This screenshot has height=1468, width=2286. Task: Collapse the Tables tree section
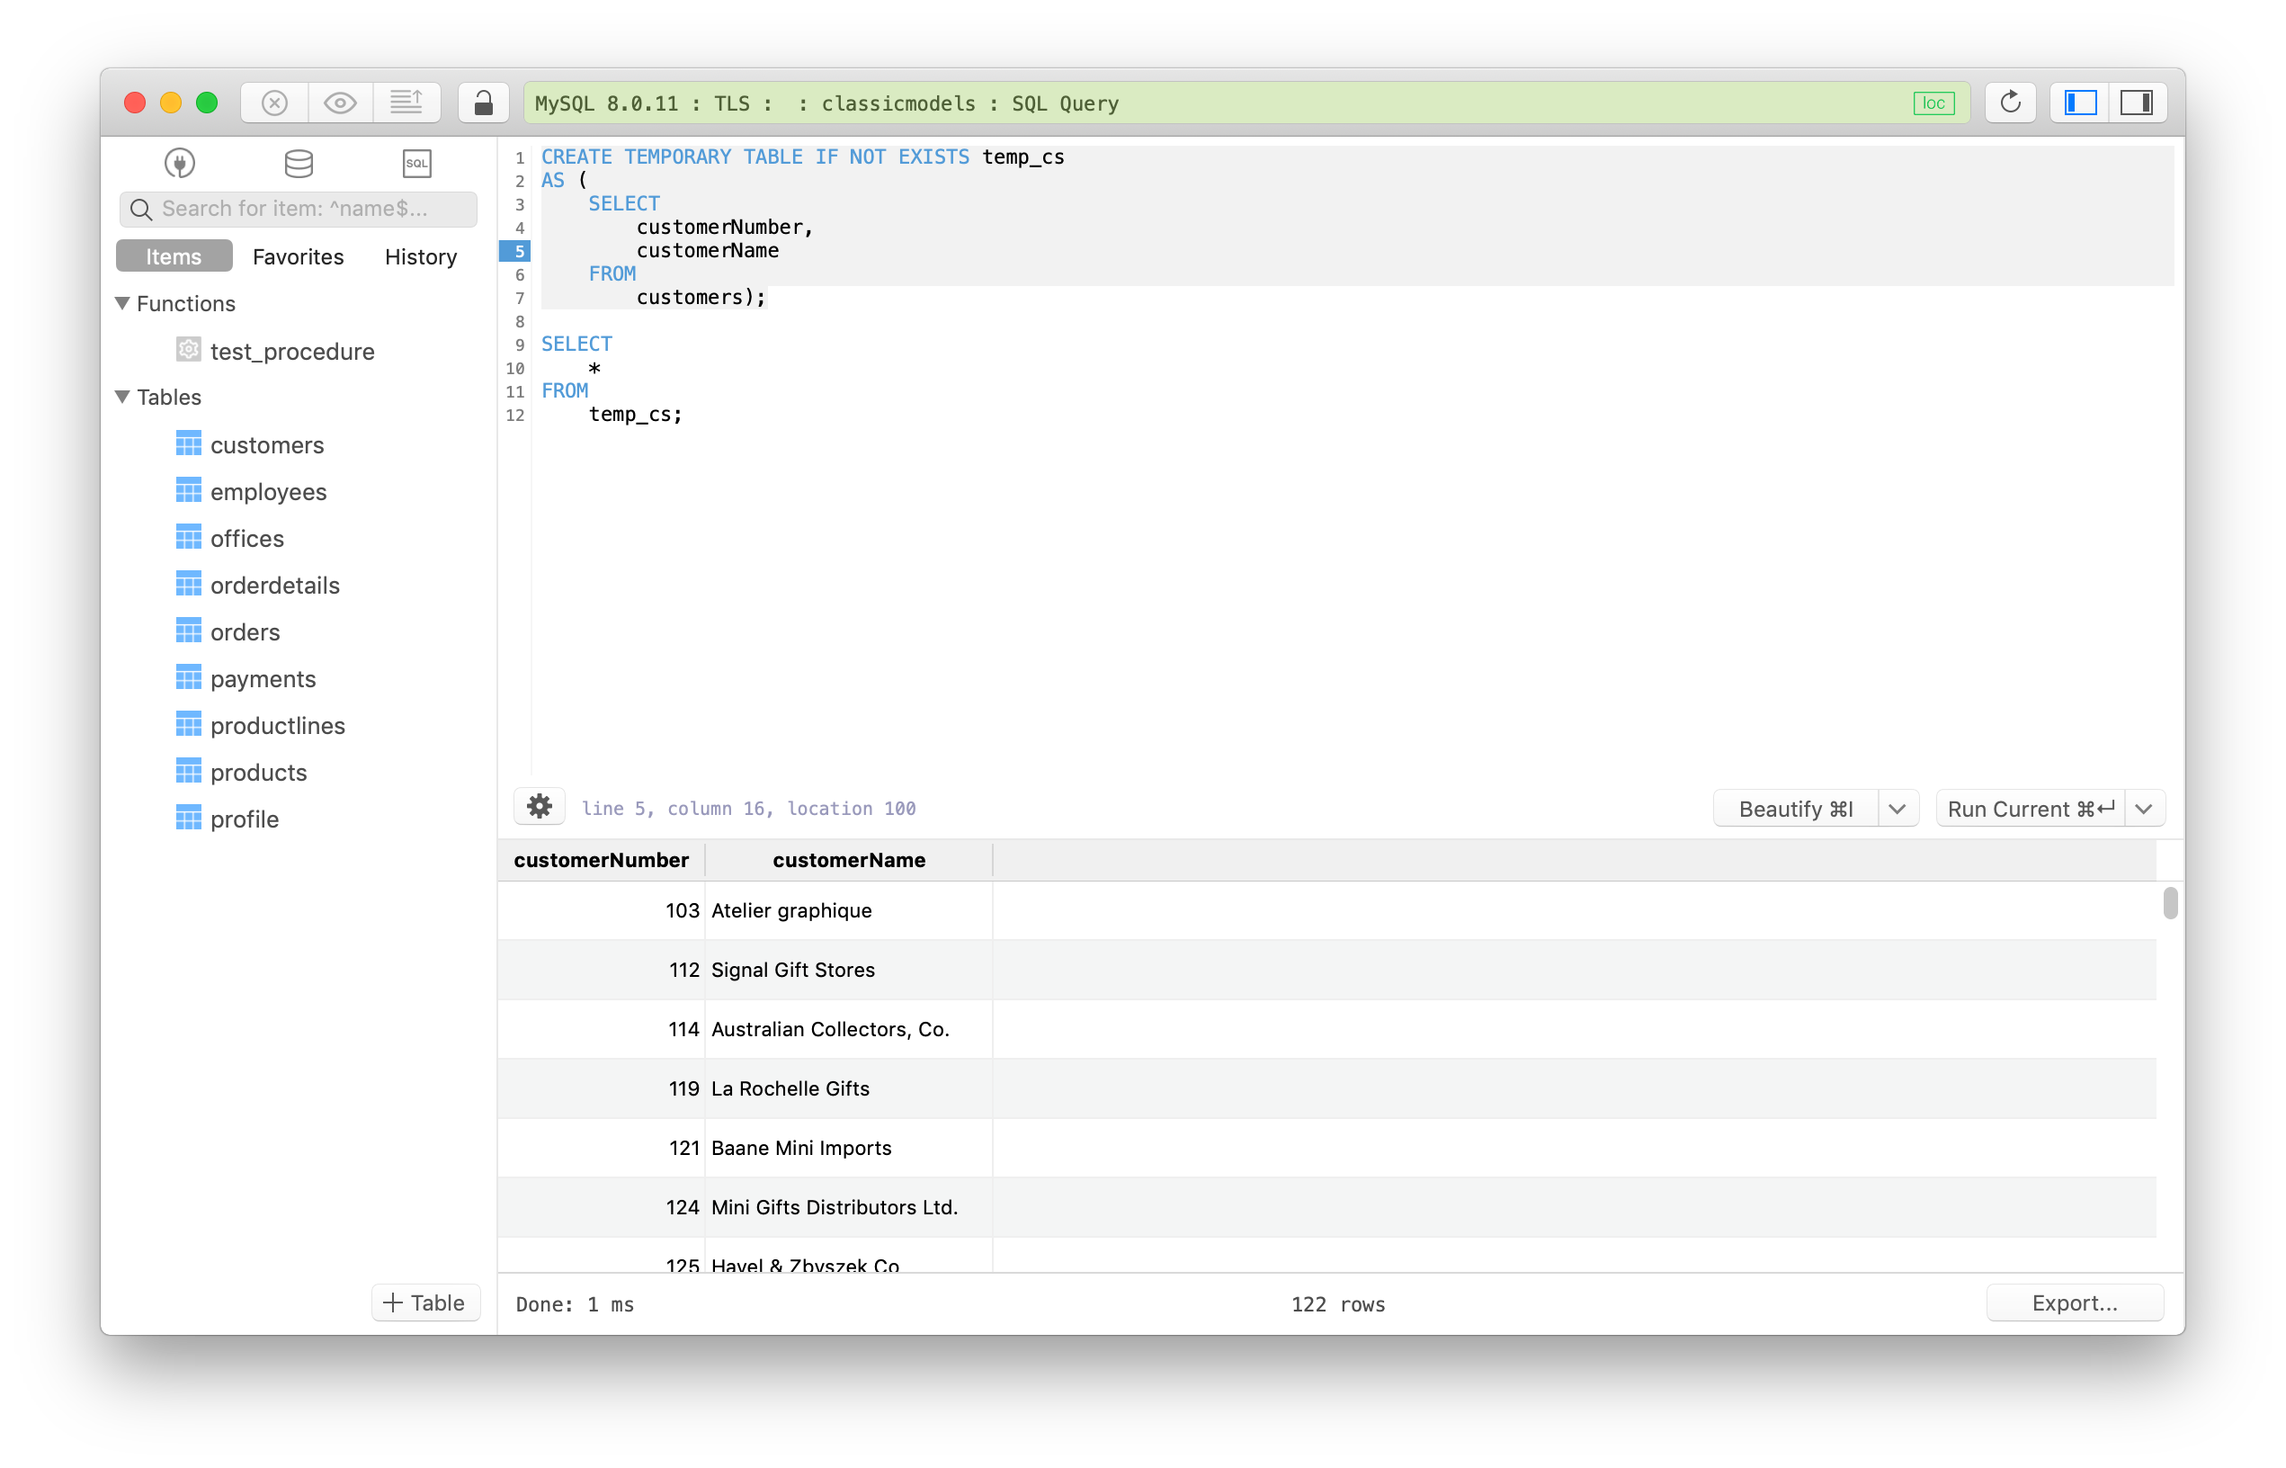pyautogui.click(x=123, y=397)
